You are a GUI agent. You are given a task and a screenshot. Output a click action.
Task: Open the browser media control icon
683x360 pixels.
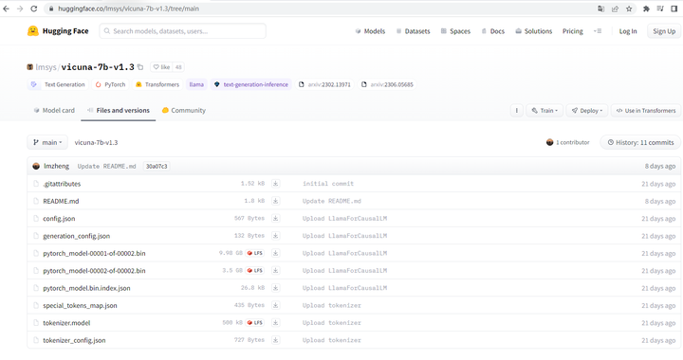click(x=660, y=9)
